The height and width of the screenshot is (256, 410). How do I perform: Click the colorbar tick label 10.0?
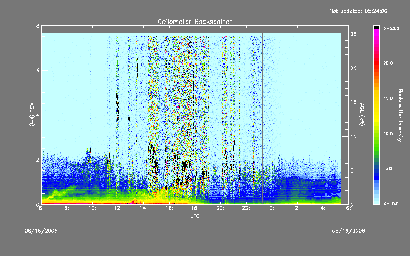tap(388, 133)
